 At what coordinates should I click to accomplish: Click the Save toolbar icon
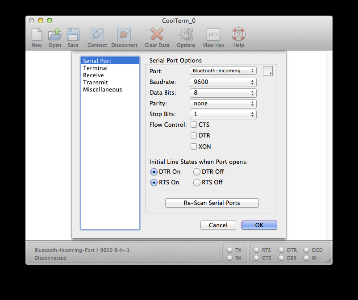[73, 35]
